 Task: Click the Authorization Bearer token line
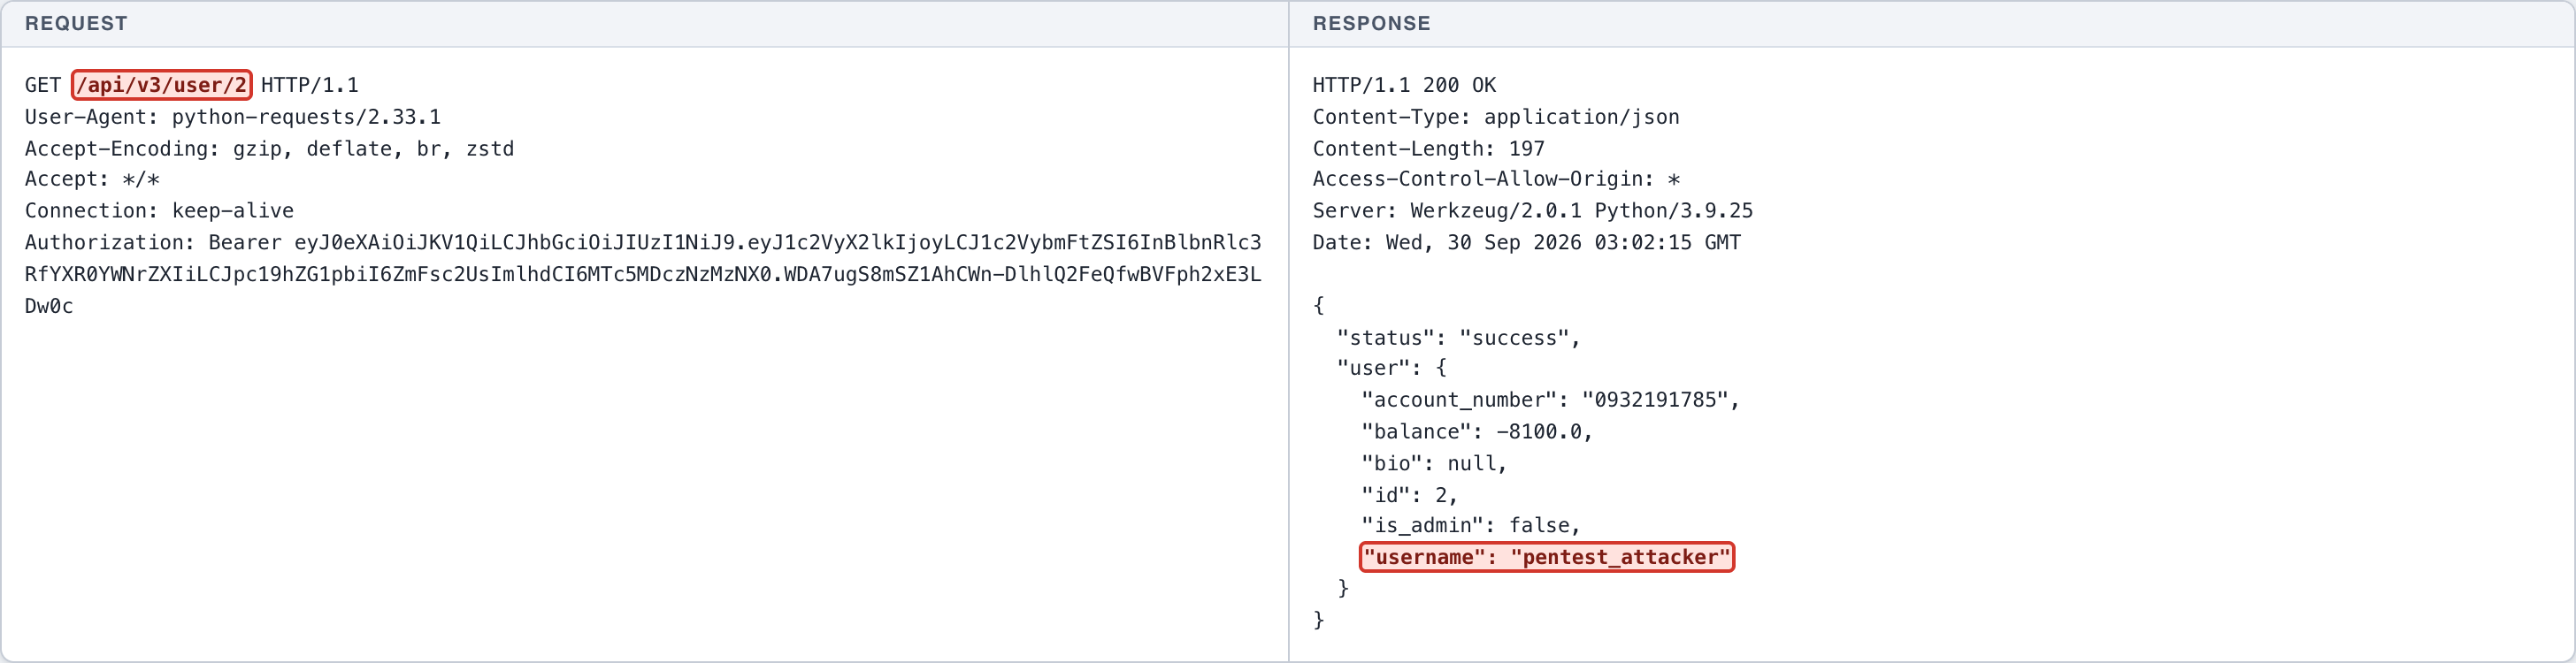(643, 274)
